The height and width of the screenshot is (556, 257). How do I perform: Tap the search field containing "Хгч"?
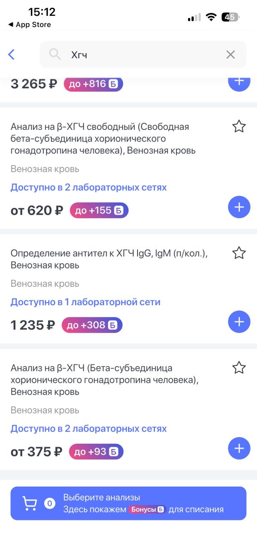coord(146,54)
